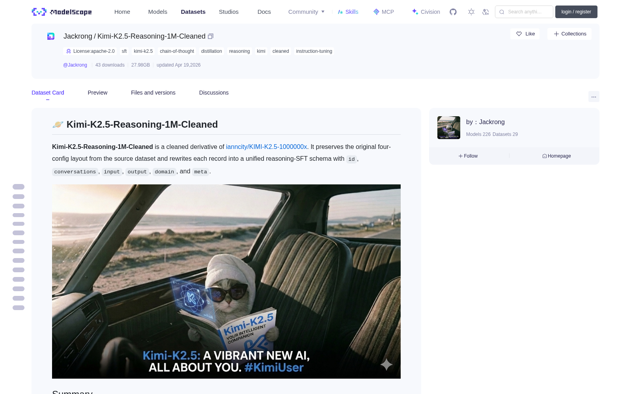Click the 'conversations' code label
The height and width of the screenshot is (394, 631).
click(75, 172)
